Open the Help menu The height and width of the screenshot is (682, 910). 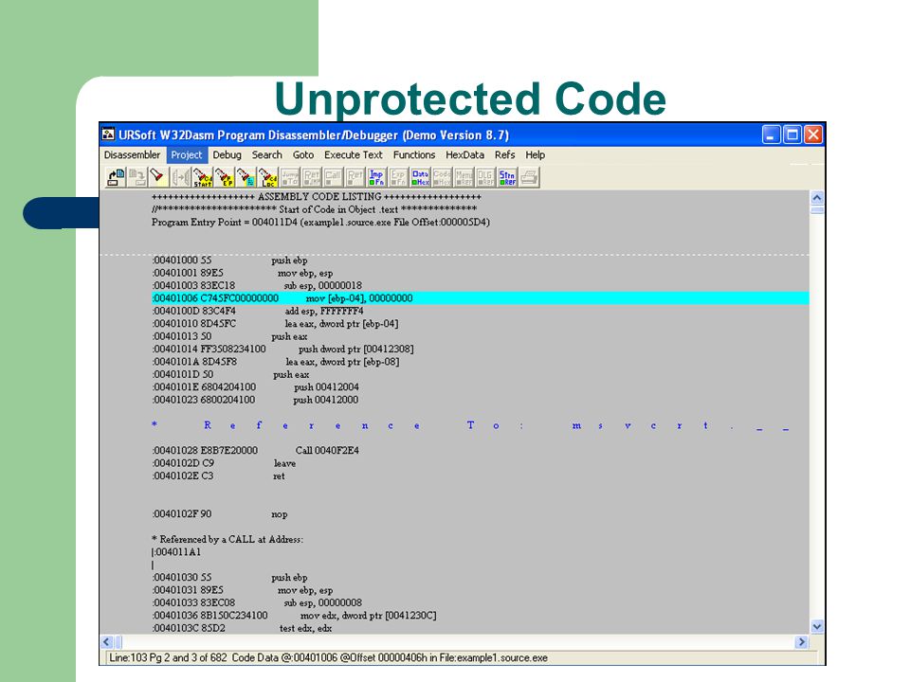[535, 154]
